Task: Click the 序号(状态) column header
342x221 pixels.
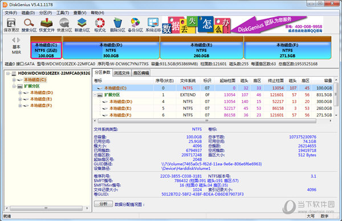Action: [165, 81]
